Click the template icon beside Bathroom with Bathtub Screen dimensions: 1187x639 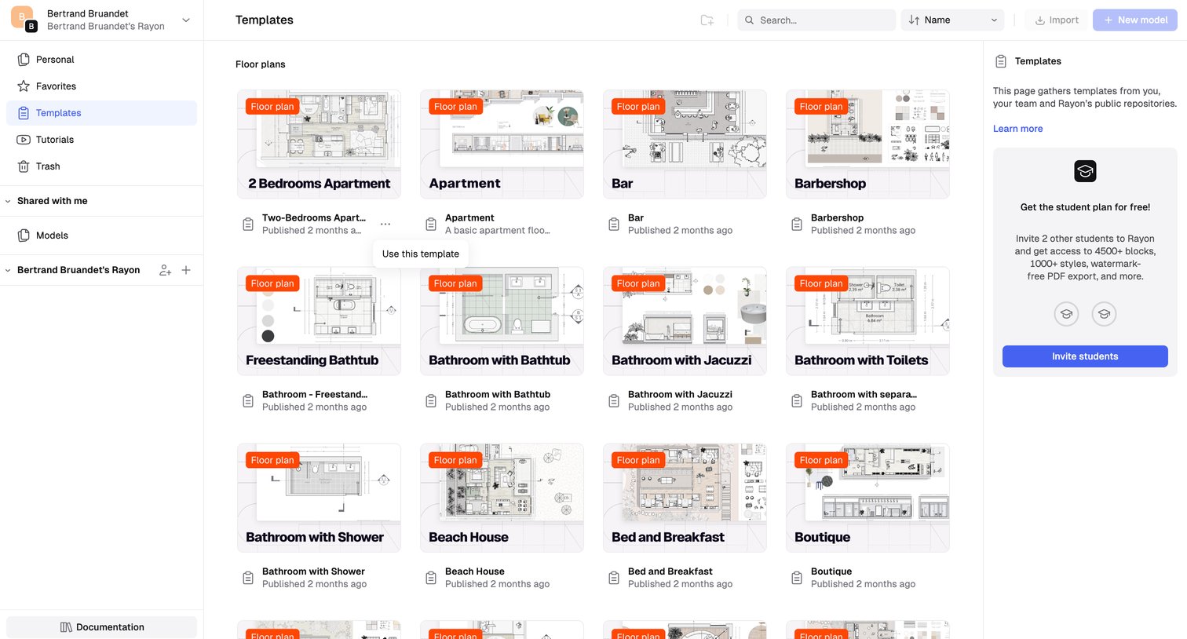point(431,401)
